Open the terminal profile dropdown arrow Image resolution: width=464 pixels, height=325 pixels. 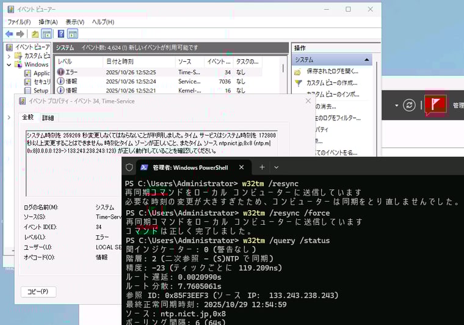276,167
